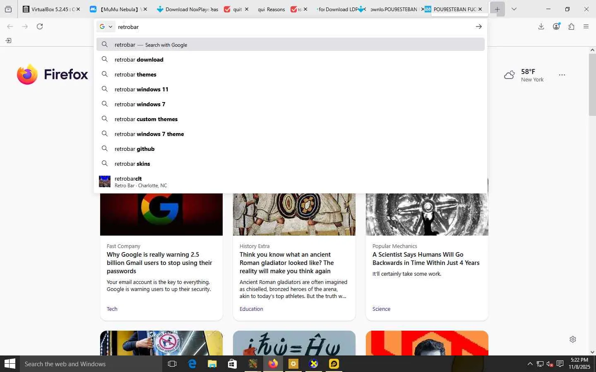The image size is (596, 372).
Task: Click the yellow X app icon on the taskbar
Action: [314, 364]
